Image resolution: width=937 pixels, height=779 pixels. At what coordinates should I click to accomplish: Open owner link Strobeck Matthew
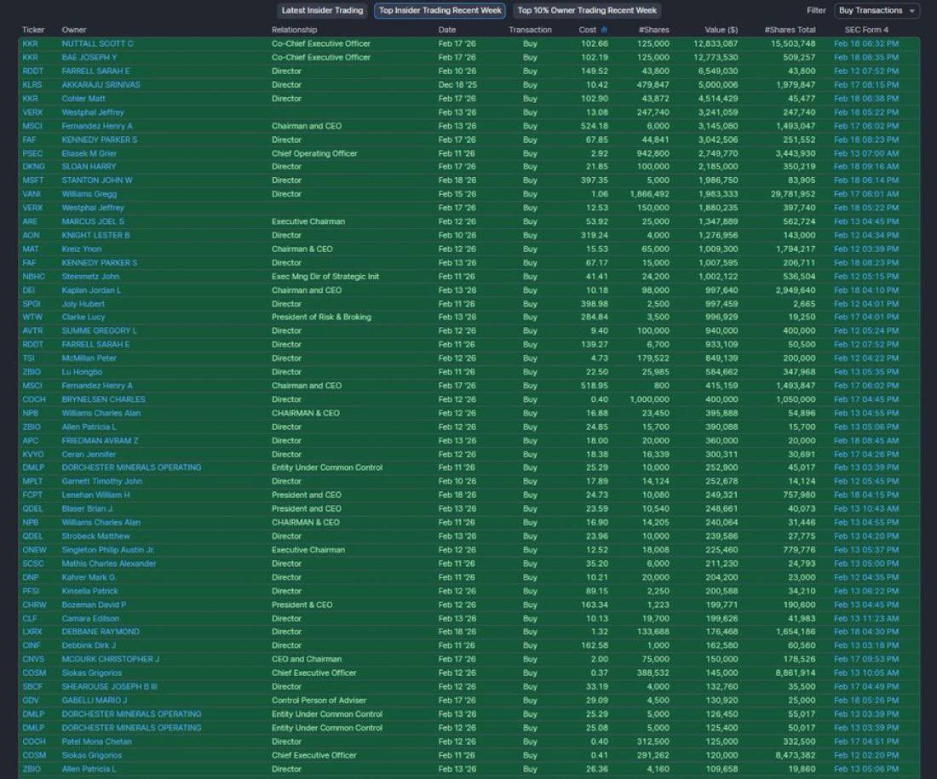click(95, 536)
